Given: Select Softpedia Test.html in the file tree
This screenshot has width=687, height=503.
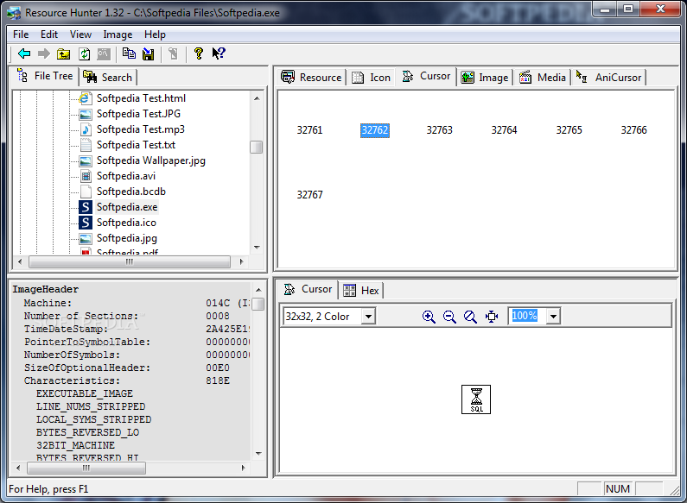Looking at the screenshot, I should click(x=141, y=98).
